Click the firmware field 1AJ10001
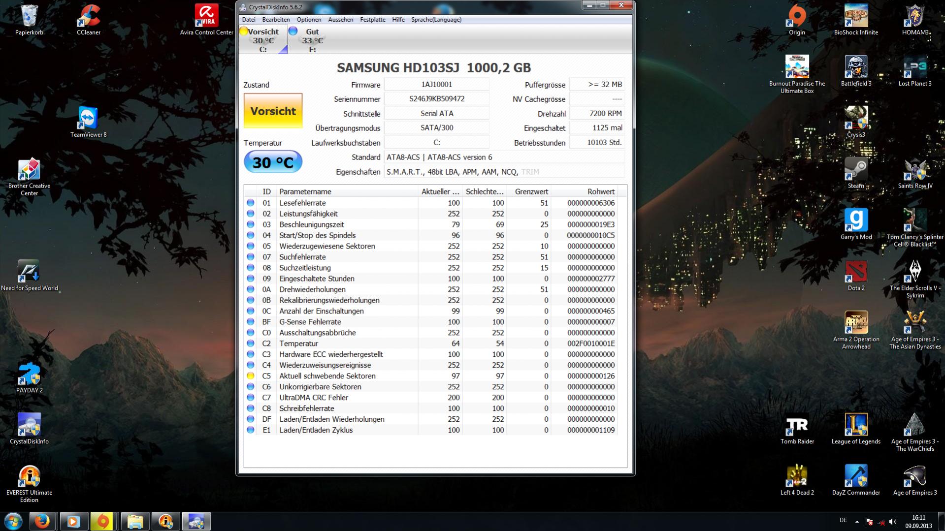This screenshot has width=945, height=531. tap(437, 85)
